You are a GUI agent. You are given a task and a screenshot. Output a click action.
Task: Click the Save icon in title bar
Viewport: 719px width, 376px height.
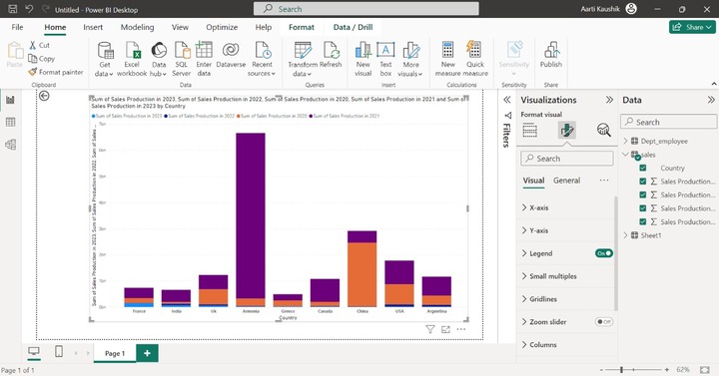13,9
